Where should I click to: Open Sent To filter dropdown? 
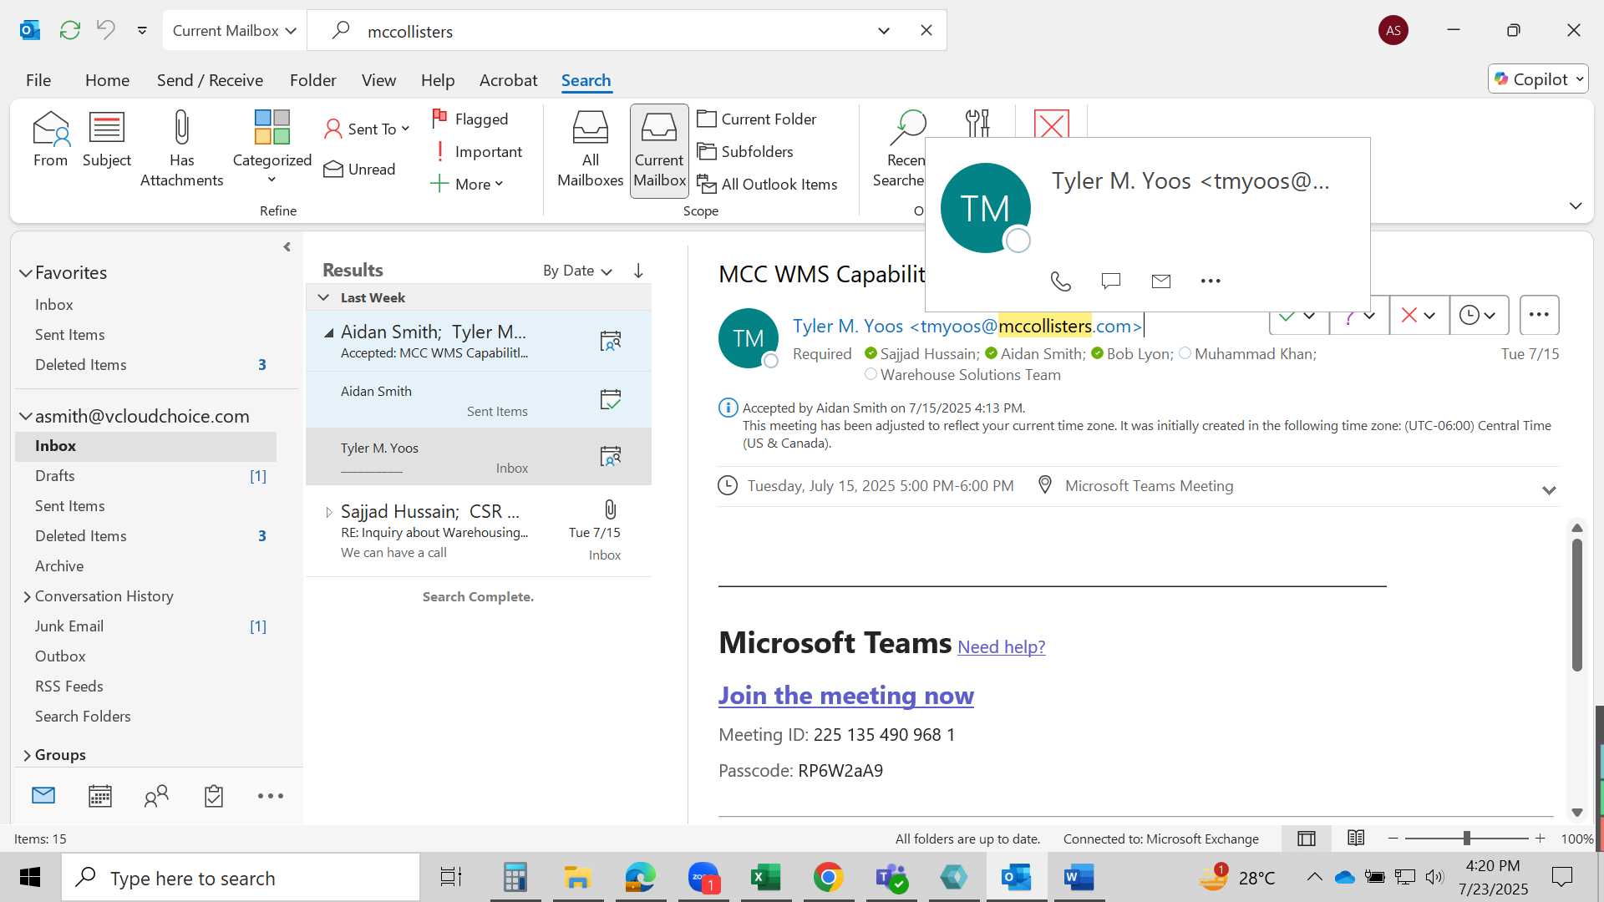pyautogui.click(x=366, y=129)
